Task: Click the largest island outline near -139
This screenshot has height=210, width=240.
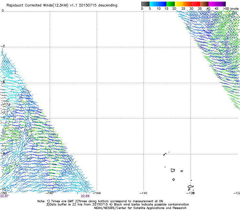Action: point(173,170)
